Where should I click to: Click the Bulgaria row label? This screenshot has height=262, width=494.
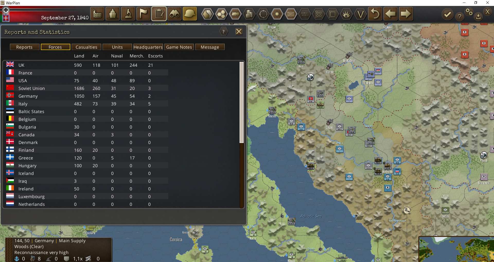pos(27,127)
